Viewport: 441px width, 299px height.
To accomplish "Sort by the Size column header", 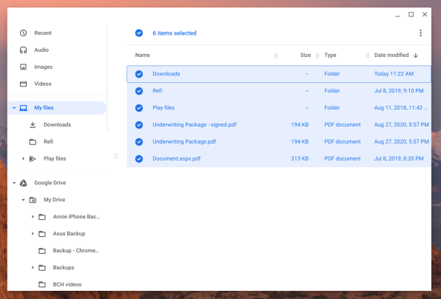I will [306, 55].
